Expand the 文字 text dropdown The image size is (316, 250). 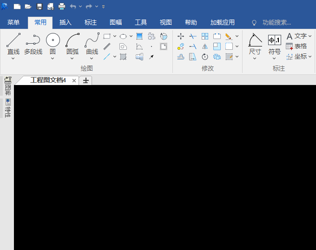point(310,36)
